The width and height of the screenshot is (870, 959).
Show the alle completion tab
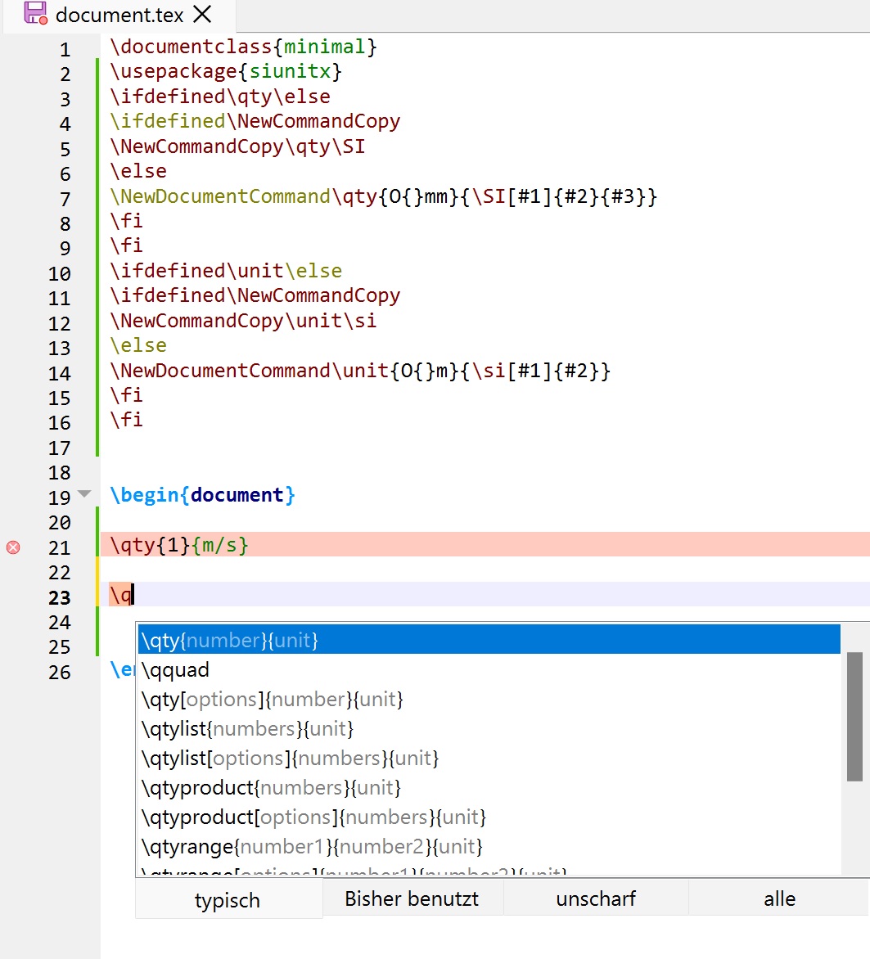point(779,899)
